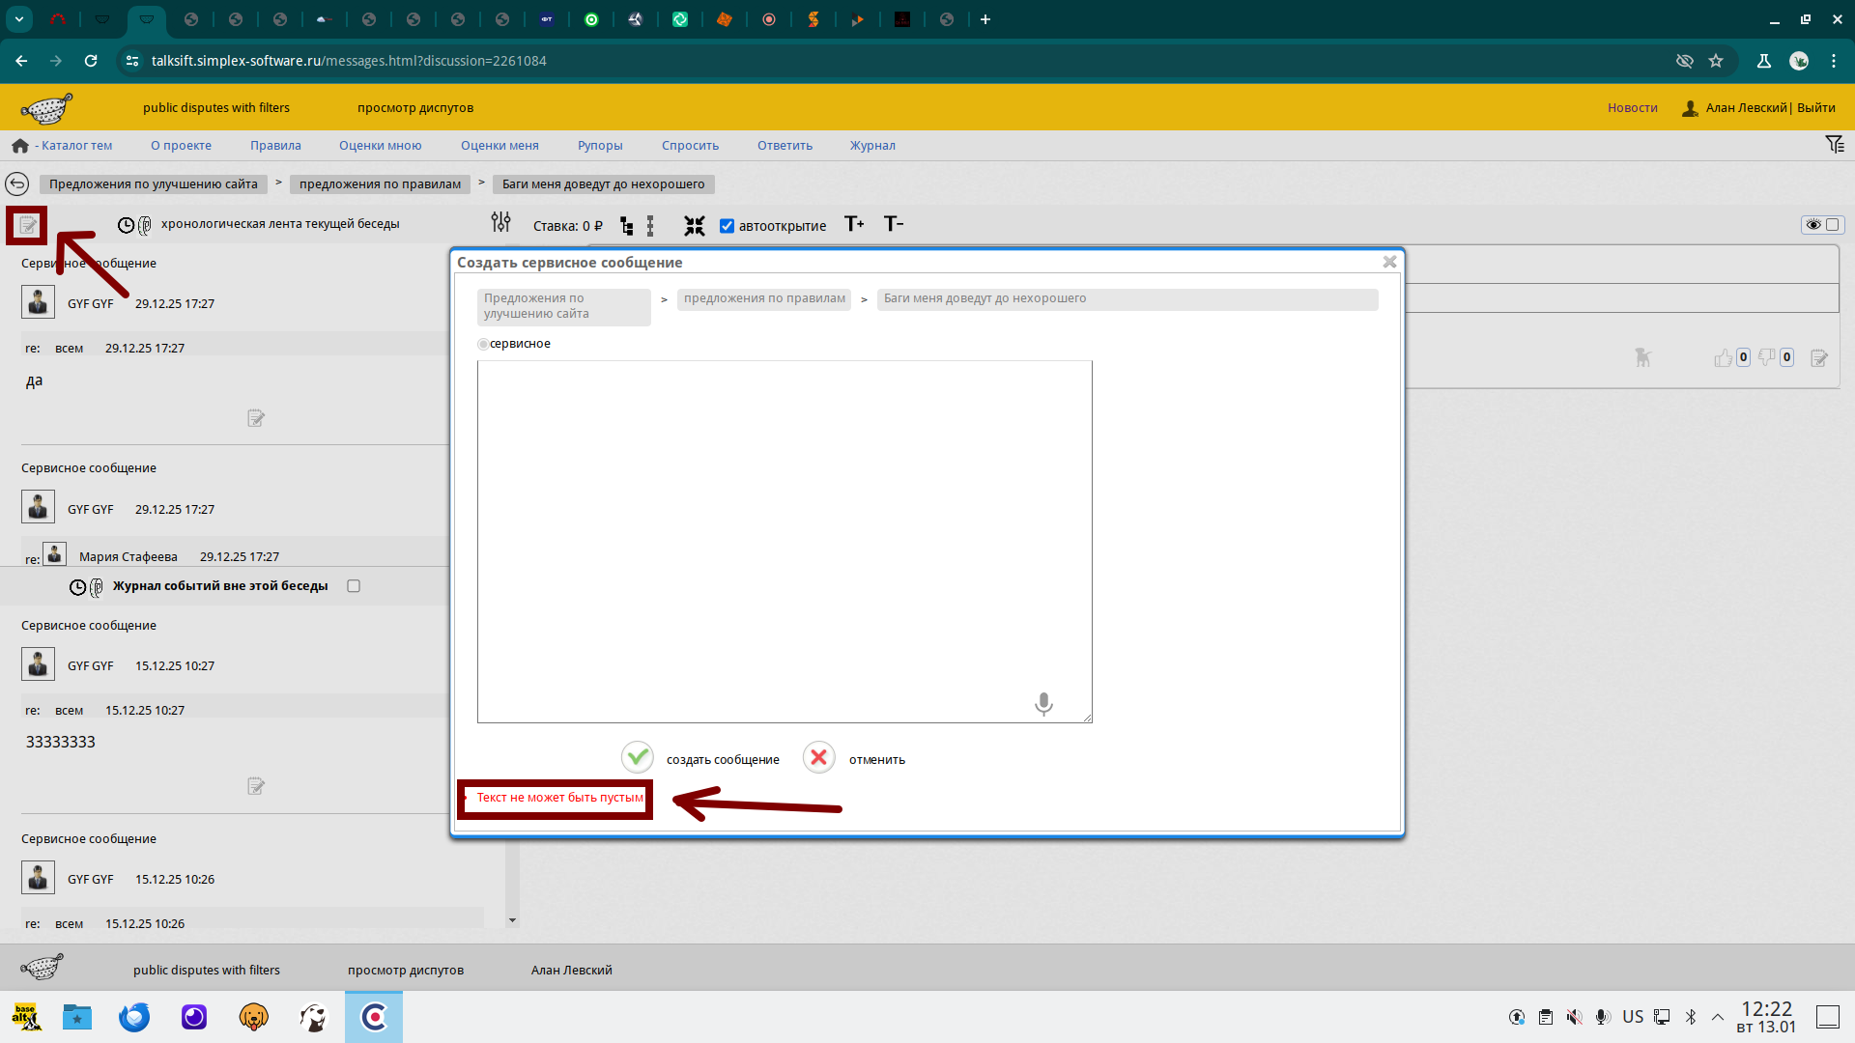The height and width of the screenshot is (1043, 1855).
Task: Check the Журнал событий вне этой беседы checkbox
Action: 354,586
